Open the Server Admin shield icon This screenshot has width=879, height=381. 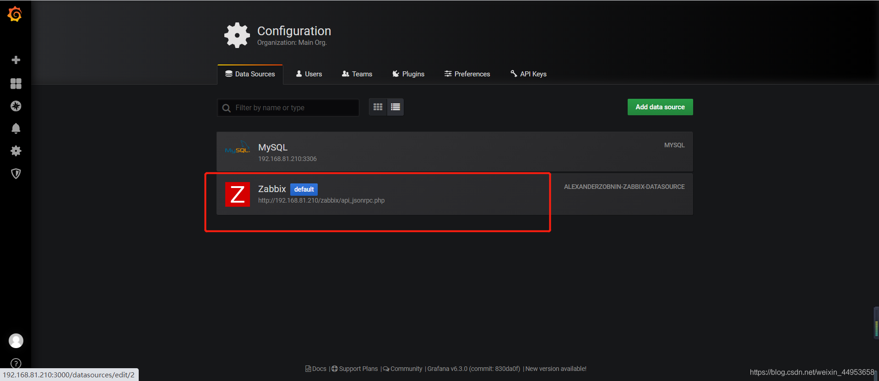[16, 173]
